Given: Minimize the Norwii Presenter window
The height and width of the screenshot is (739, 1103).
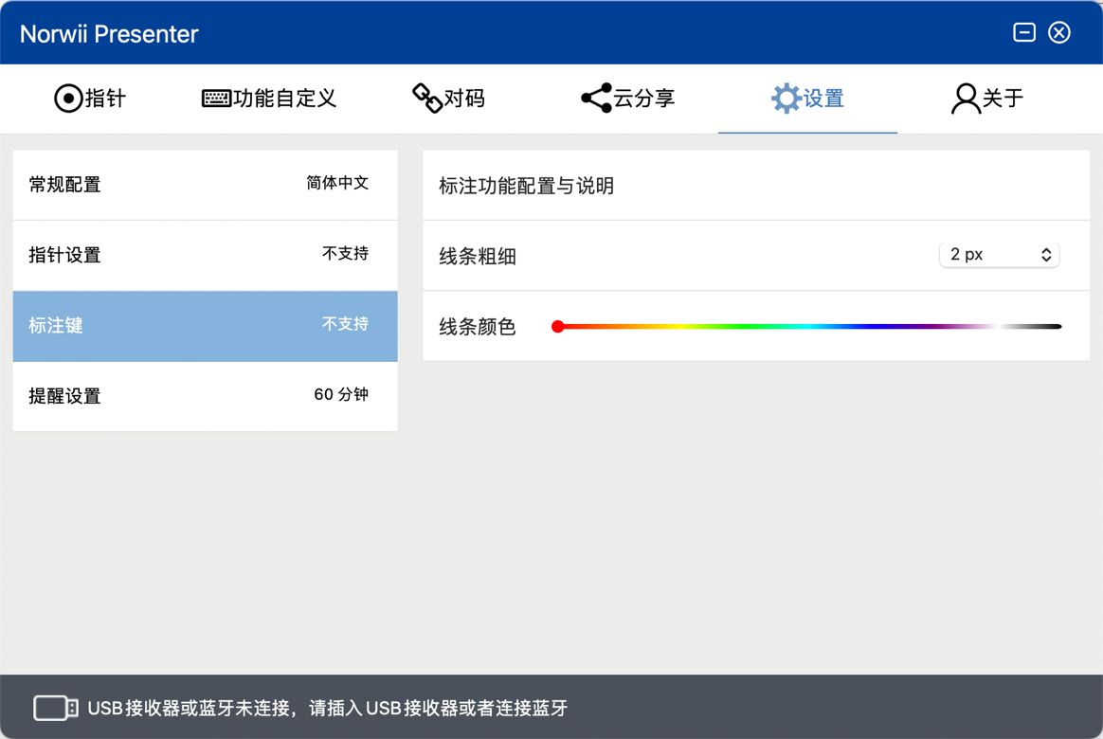Looking at the screenshot, I should click(x=1024, y=32).
